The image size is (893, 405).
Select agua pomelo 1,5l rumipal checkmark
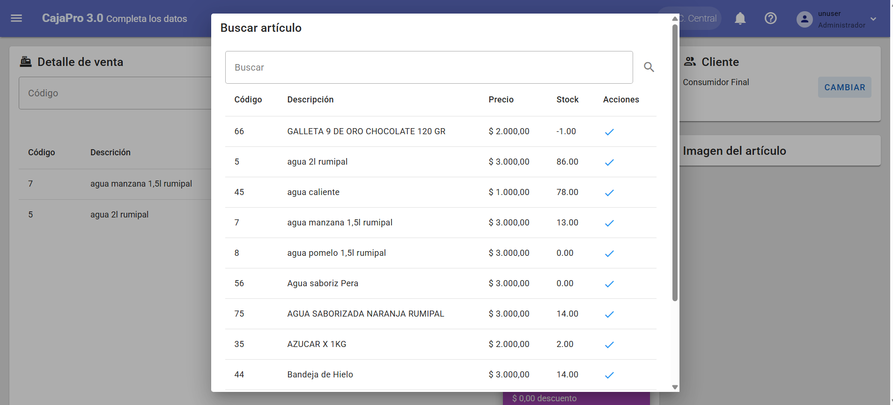609,253
